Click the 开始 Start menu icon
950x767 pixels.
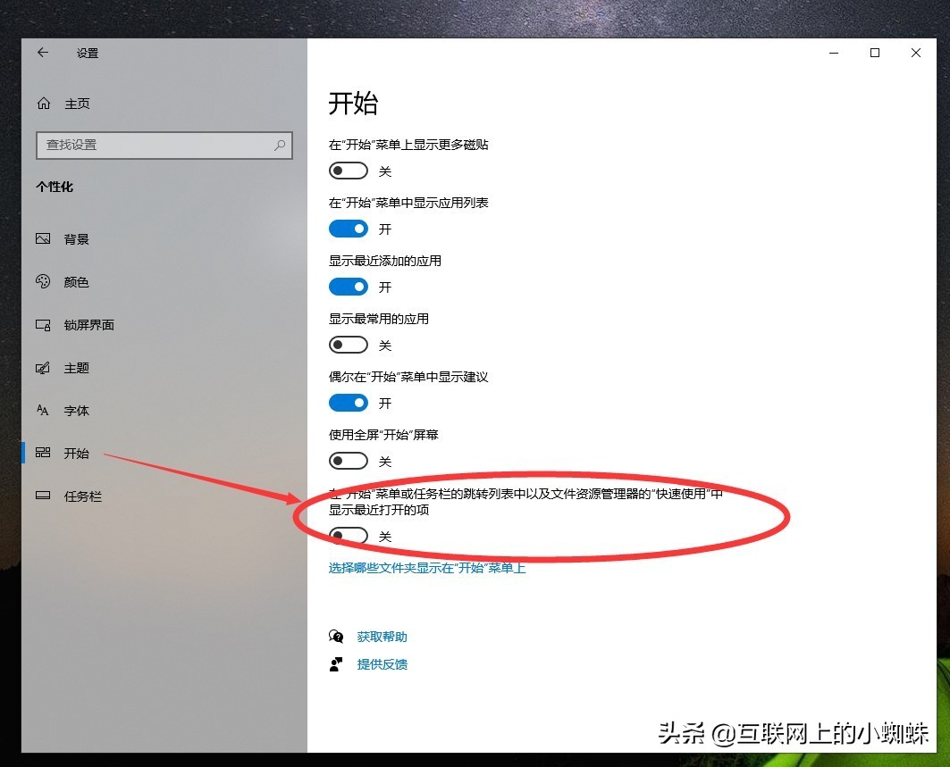coord(43,453)
